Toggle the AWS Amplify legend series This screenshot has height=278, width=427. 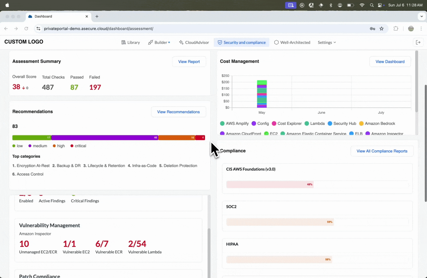(234, 124)
